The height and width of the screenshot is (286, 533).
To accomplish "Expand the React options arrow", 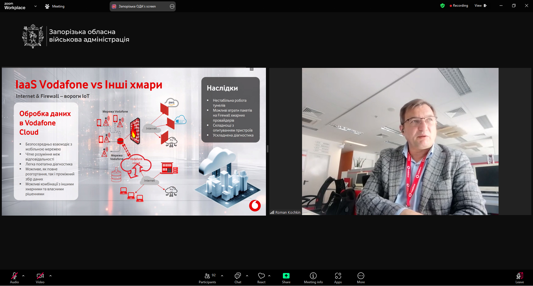I will pos(269,276).
